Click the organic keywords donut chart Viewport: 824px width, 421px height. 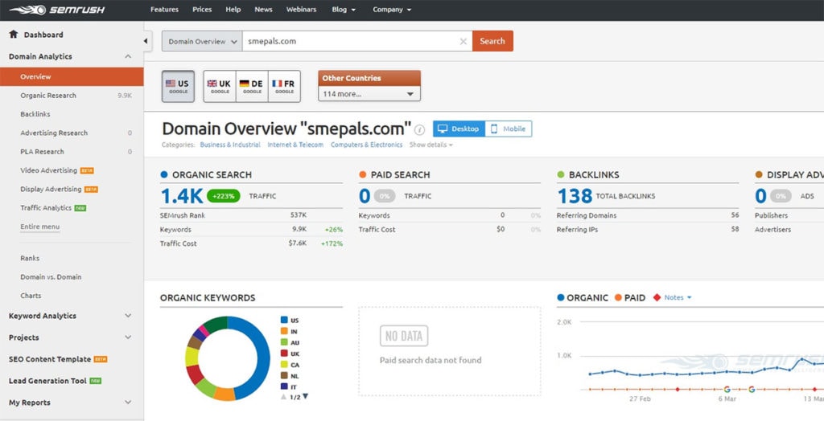click(x=228, y=358)
